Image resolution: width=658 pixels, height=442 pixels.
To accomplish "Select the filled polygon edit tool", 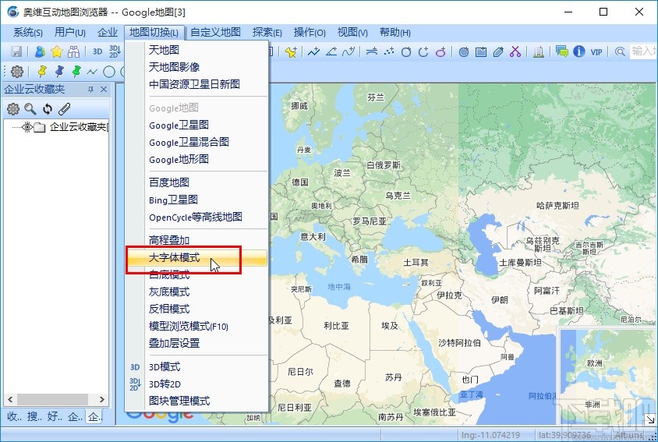I will click(x=498, y=51).
